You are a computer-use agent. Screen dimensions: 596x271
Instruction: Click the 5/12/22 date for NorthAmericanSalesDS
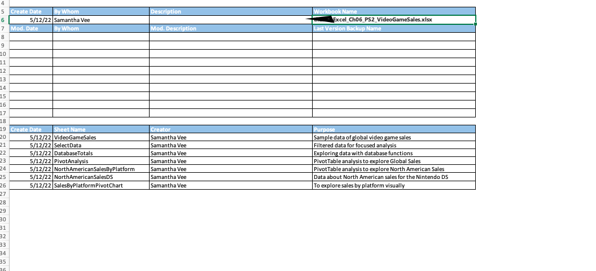tap(31, 177)
